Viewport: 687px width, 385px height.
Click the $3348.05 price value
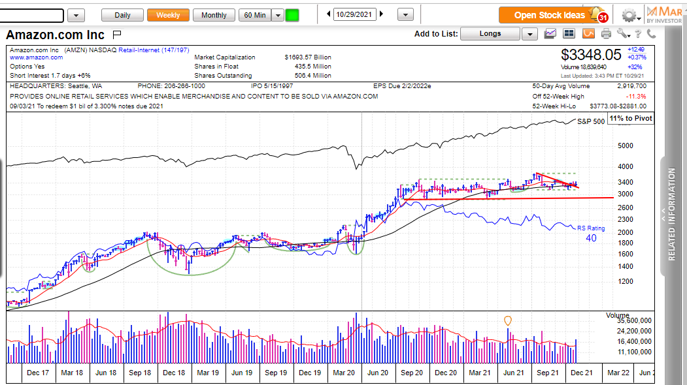(591, 55)
